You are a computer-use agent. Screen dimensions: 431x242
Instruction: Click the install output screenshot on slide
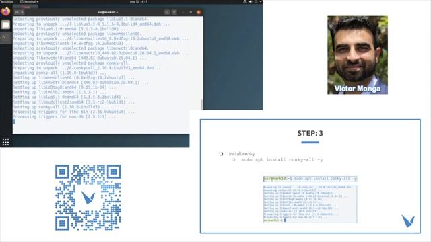tap(310, 204)
